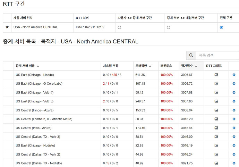Select US East (Chicago - Nodisto) server name

pyautogui.click(x=35, y=145)
